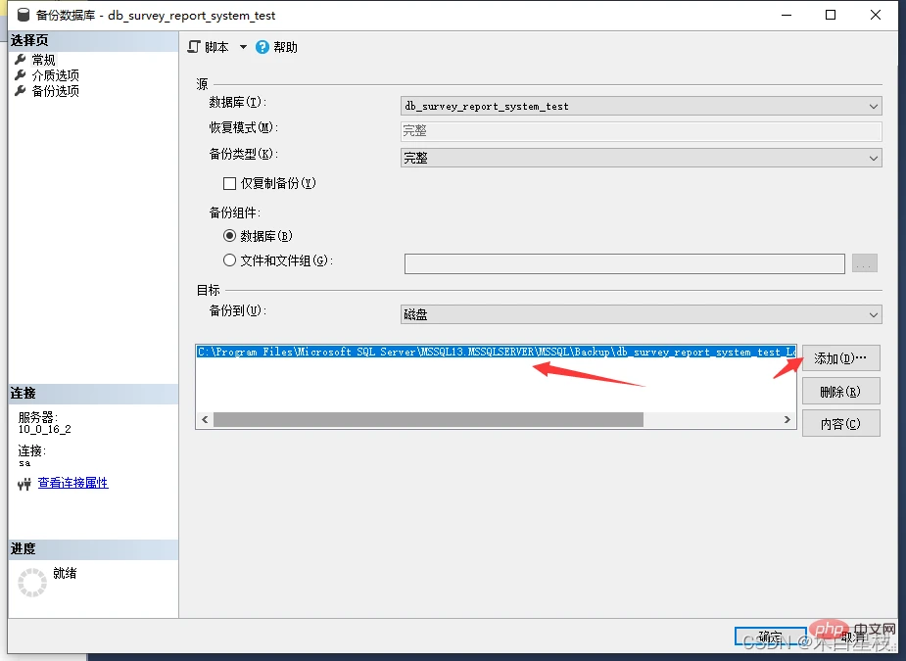Select the 数据库(B) radio button
Screen dimensions: 906x661
click(x=229, y=236)
